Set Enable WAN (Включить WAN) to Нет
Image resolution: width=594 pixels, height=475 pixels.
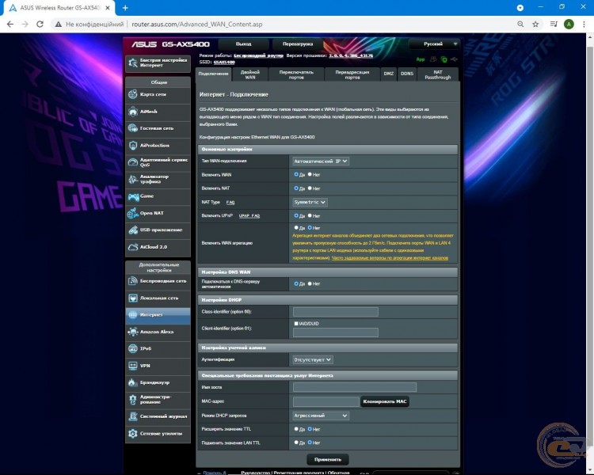(x=310, y=175)
